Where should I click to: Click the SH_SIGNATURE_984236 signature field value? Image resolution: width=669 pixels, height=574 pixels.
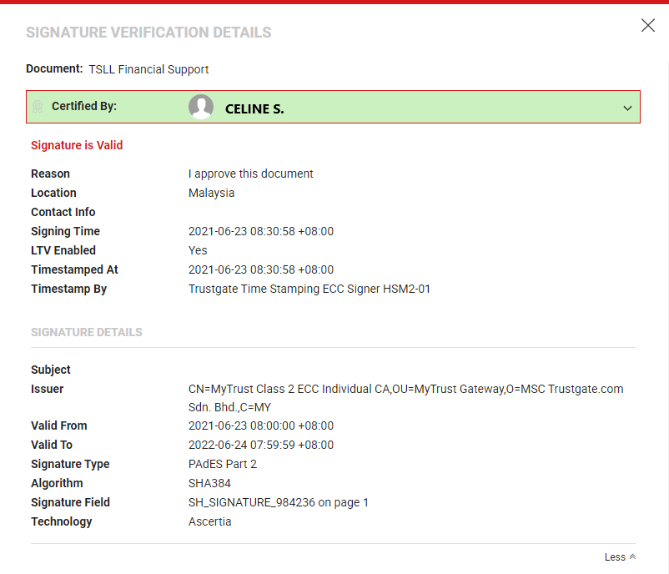[278, 502]
